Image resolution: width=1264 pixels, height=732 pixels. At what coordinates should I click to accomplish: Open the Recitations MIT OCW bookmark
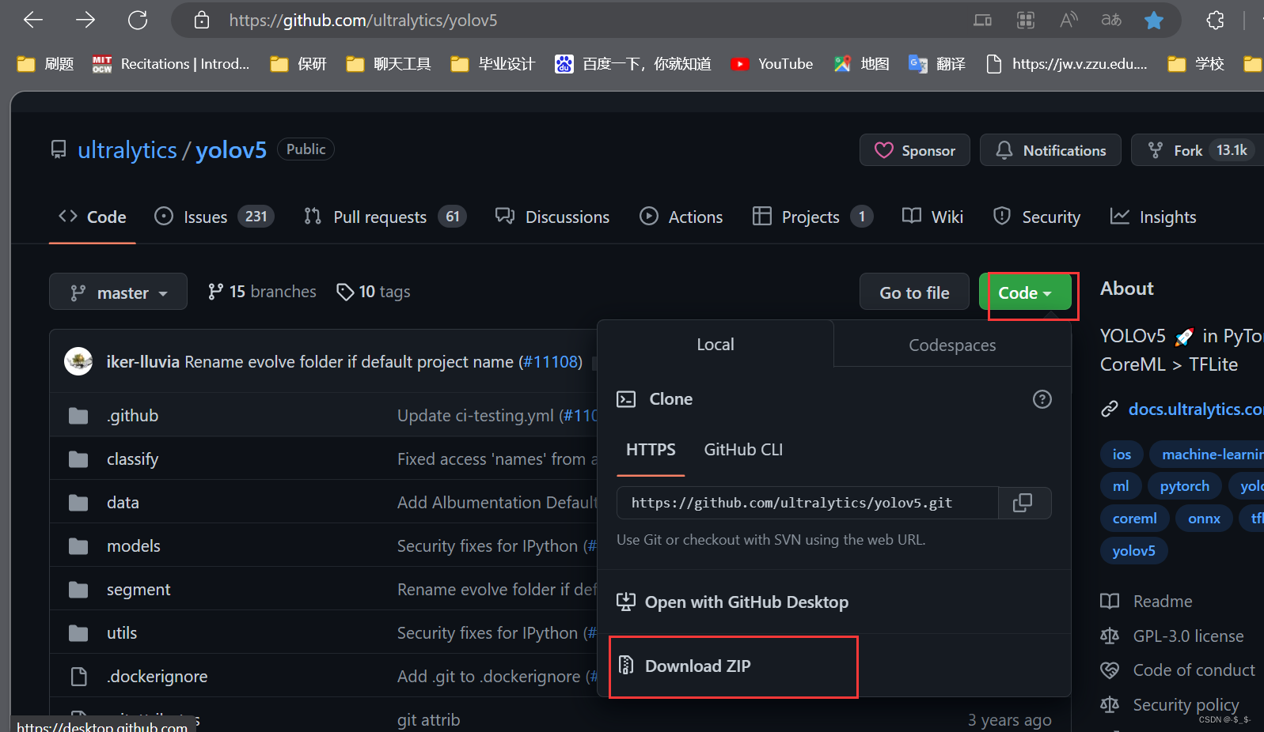(x=170, y=64)
